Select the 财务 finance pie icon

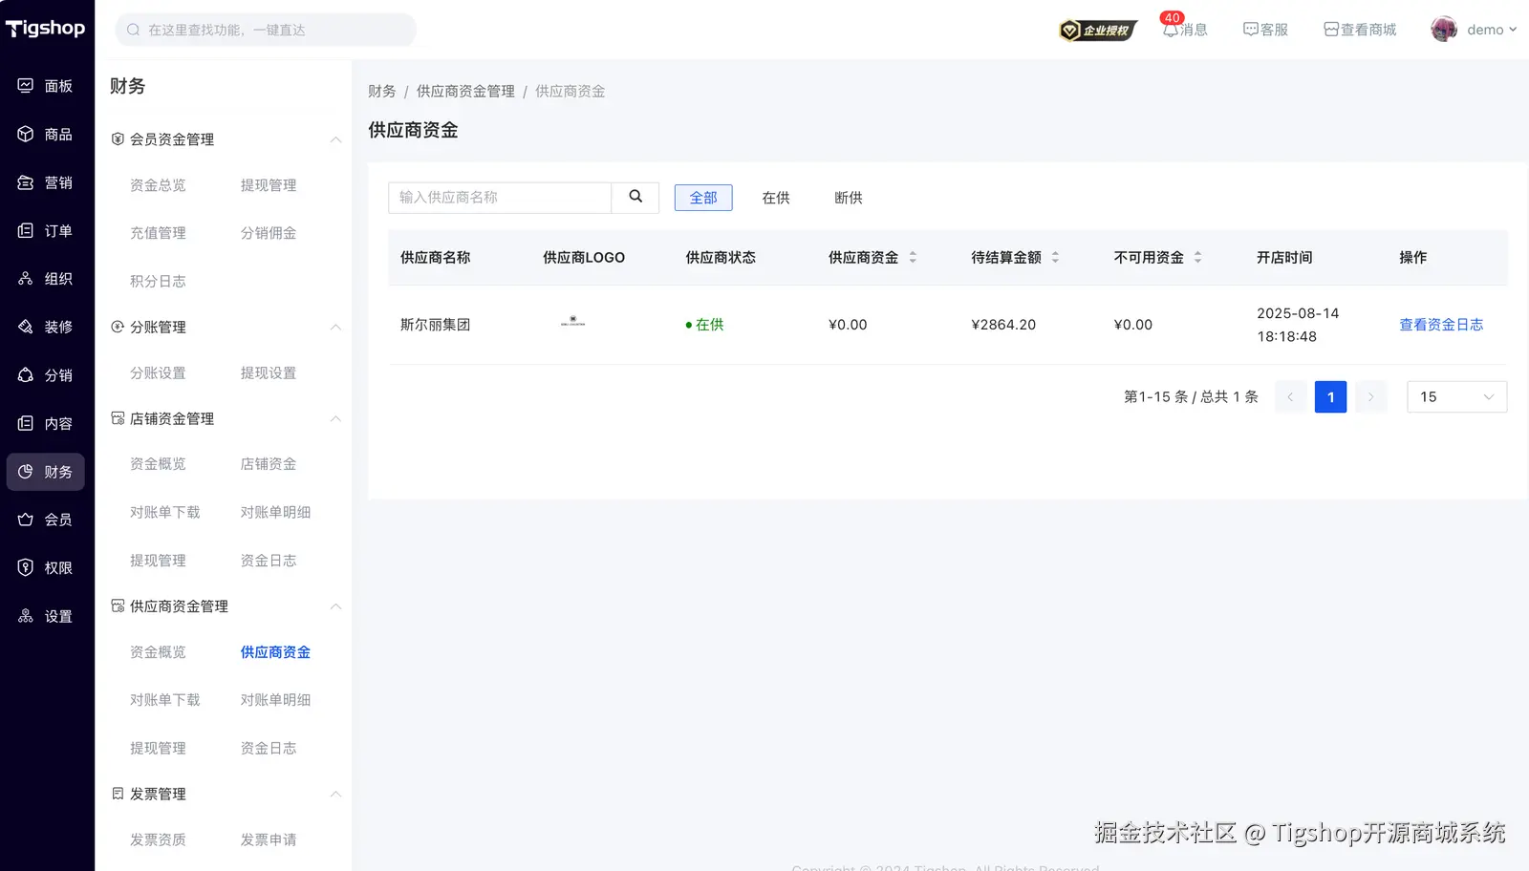[26, 472]
